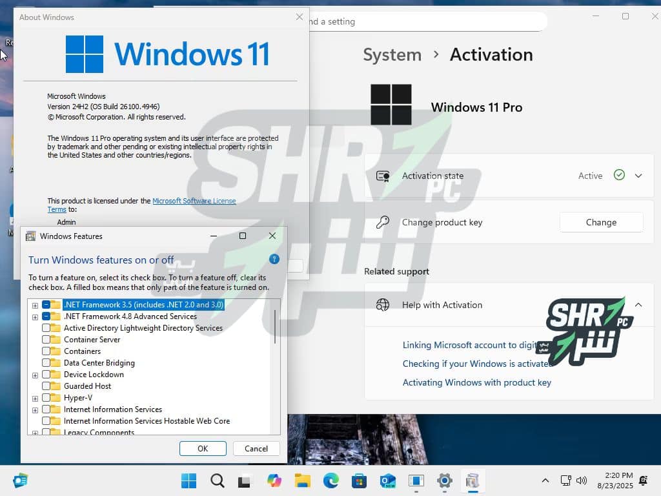Click the globe icon beside Help with Activation

[383, 305]
